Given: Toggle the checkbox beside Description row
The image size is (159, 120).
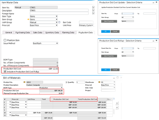Looking at the screenshot, I should [93, 10].
